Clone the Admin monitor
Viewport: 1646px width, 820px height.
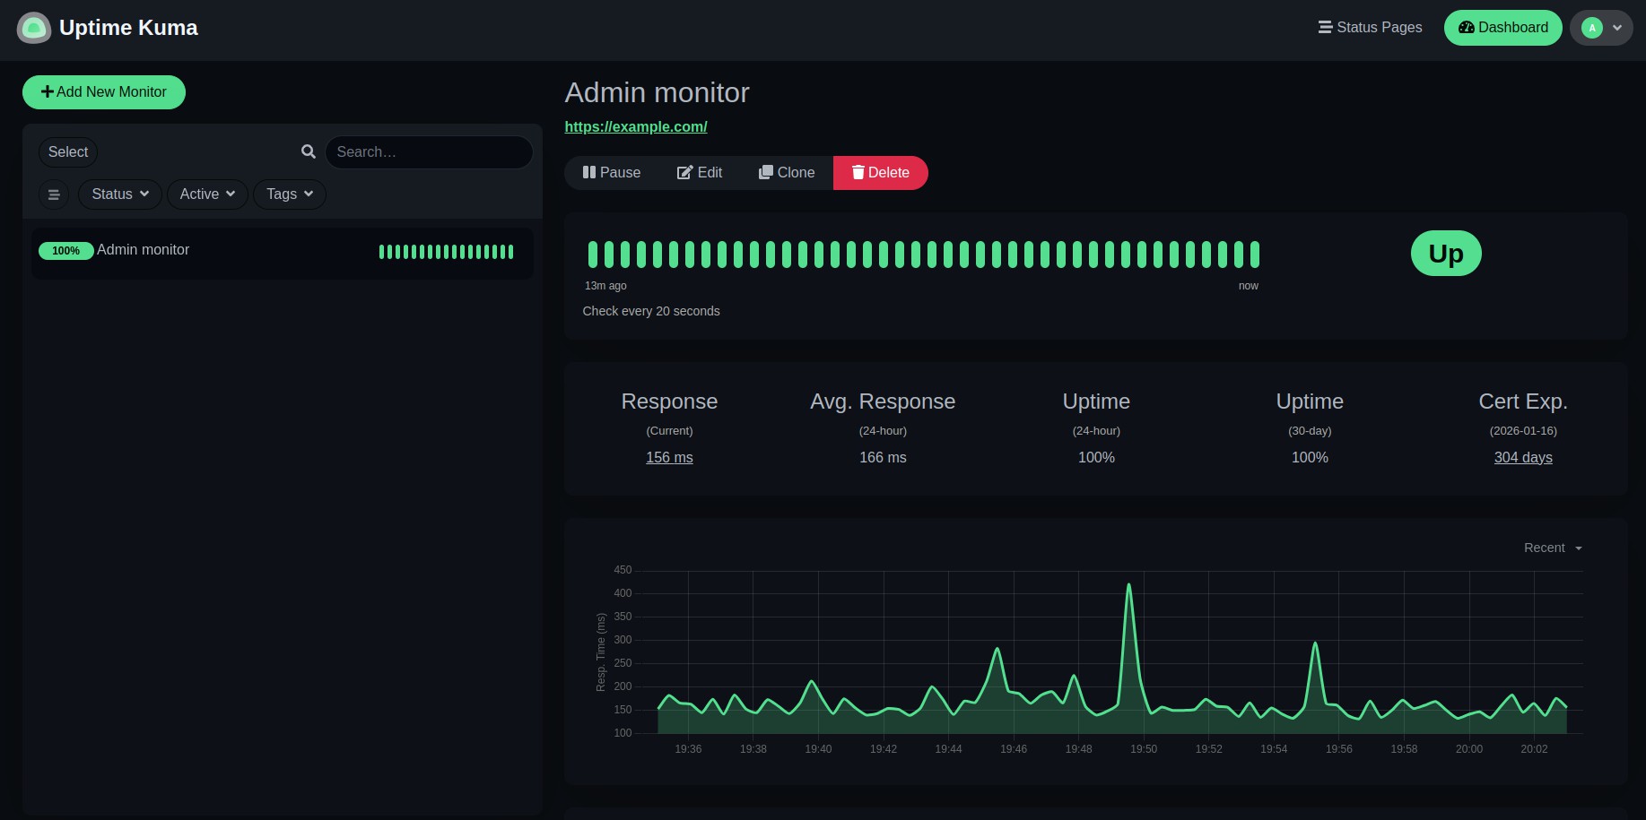click(x=787, y=173)
